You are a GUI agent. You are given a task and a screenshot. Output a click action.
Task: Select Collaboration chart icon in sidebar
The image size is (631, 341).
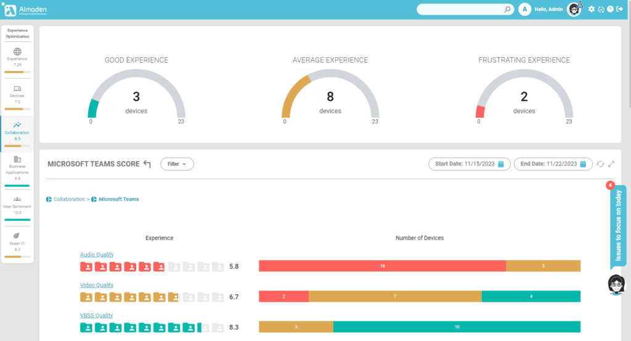pyautogui.click(x=17, y=125)
